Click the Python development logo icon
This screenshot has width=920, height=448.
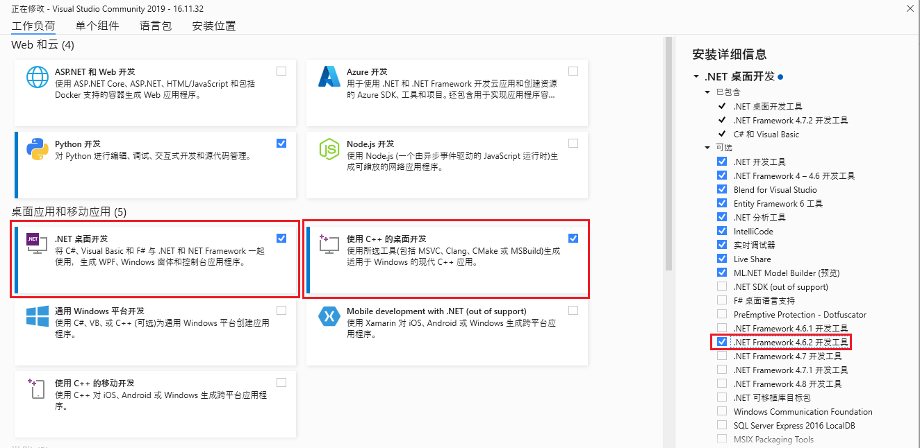pyautogui.click(x=37, y=149)
